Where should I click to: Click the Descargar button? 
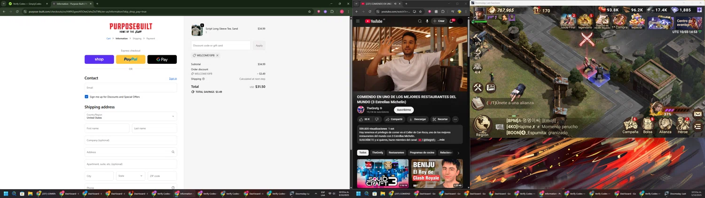tap(417, 119)
